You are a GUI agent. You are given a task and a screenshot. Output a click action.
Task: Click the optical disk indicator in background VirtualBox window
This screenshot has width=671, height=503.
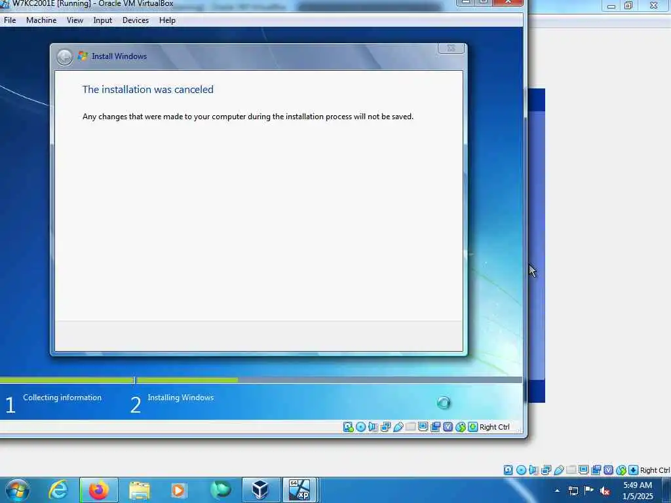(x=521, y=470)
